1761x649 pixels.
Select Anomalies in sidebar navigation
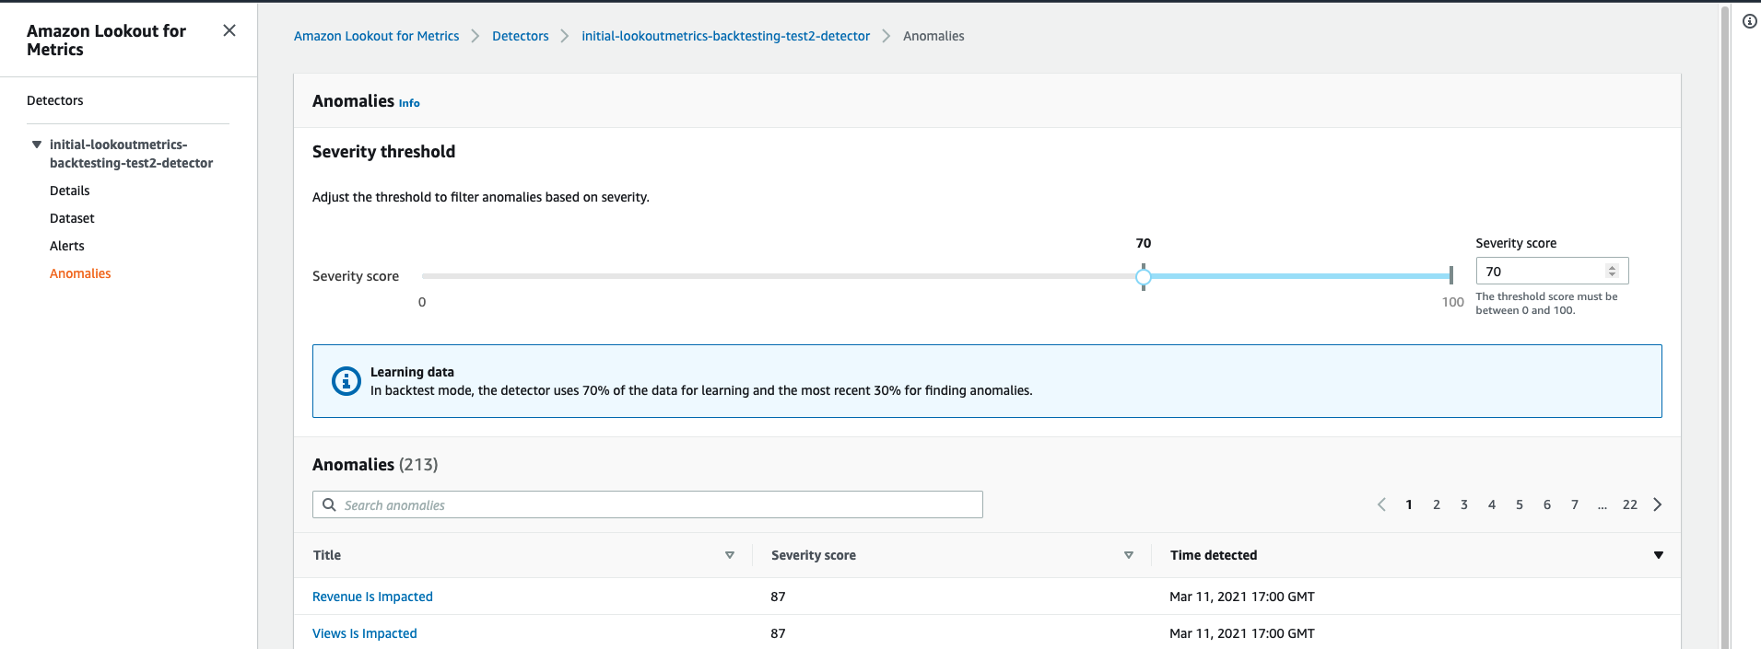tap(80, 273)
